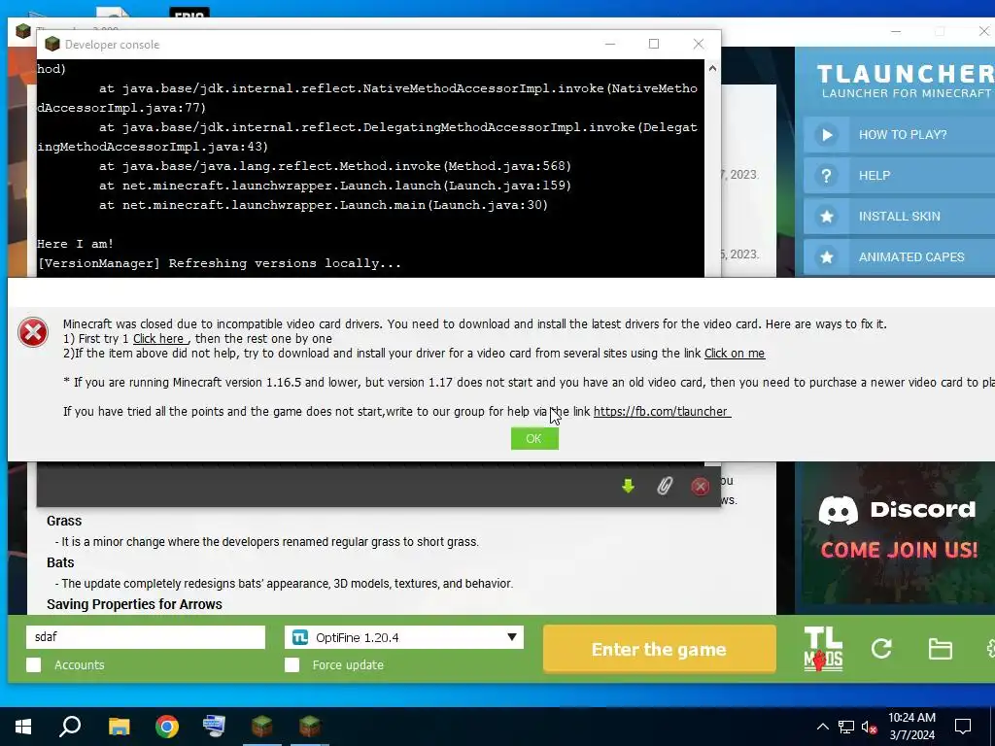Open taskbar search magnifier
The image size is (995, 746).
tap(70, 726)
